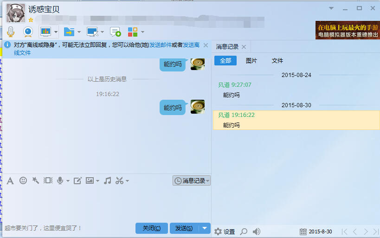
Task: Open the 发送邮件 link
Action: tap(161, 45)
